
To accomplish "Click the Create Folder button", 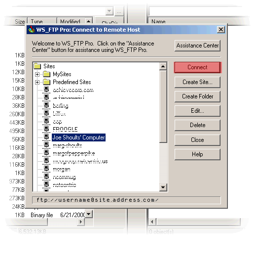I will click(197, 96).
